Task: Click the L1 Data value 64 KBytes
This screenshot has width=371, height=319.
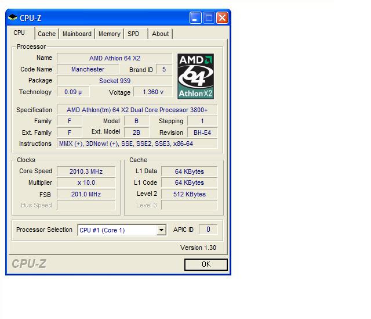Action: [x=190, y=171]
